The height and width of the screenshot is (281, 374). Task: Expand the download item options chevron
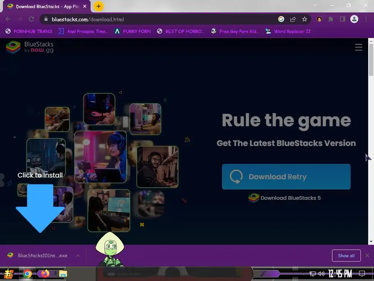pyautogui.click(x=78, y=256)
